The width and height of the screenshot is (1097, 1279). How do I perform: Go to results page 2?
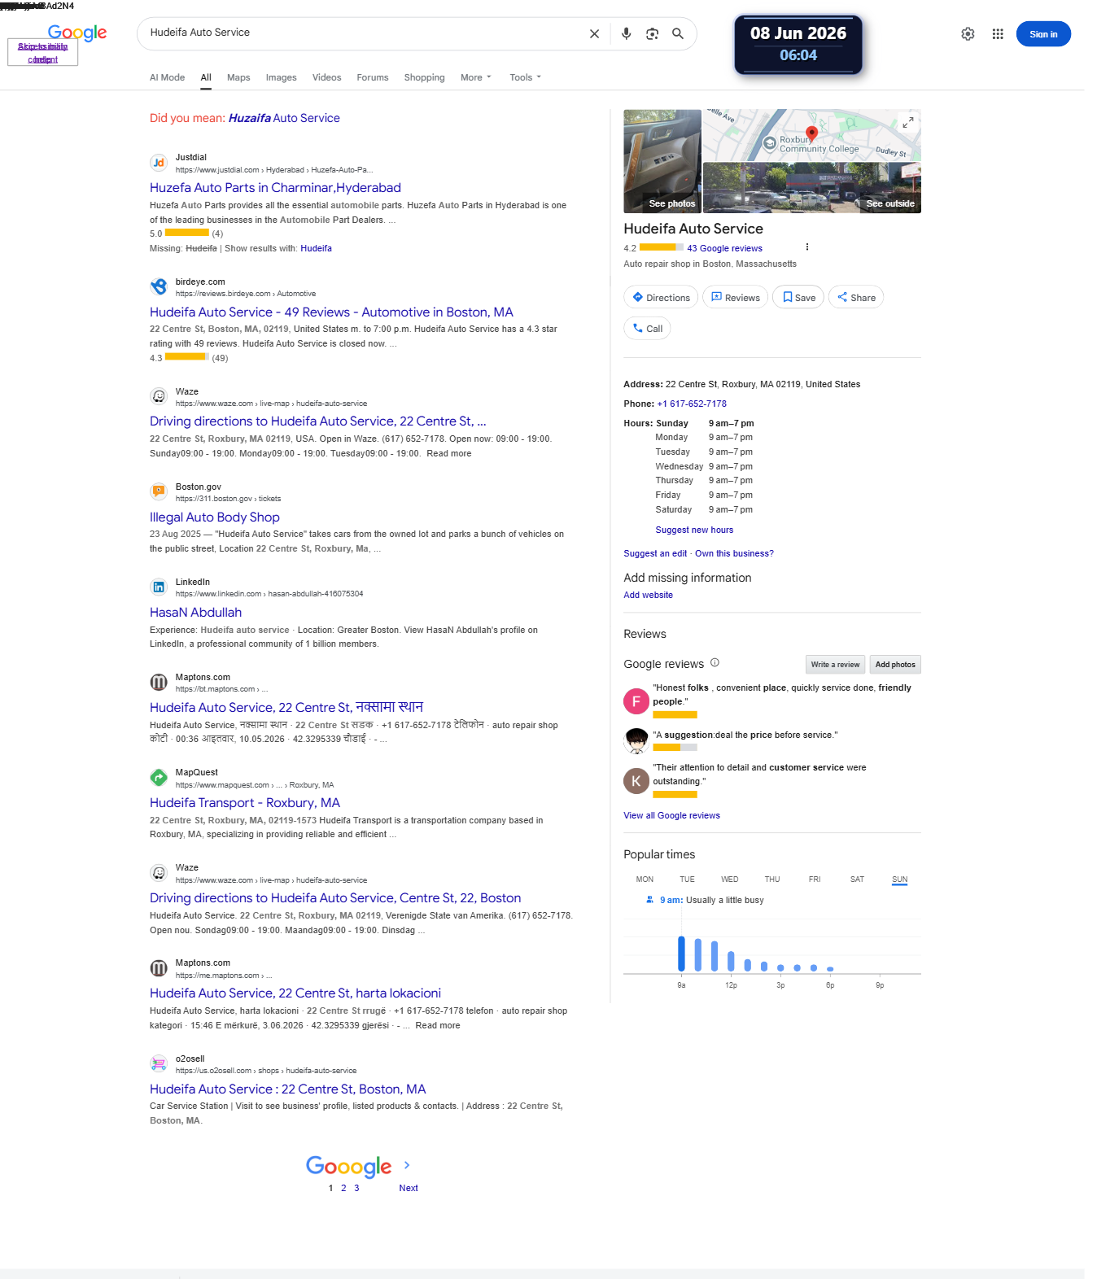[x=343, y=1188]
